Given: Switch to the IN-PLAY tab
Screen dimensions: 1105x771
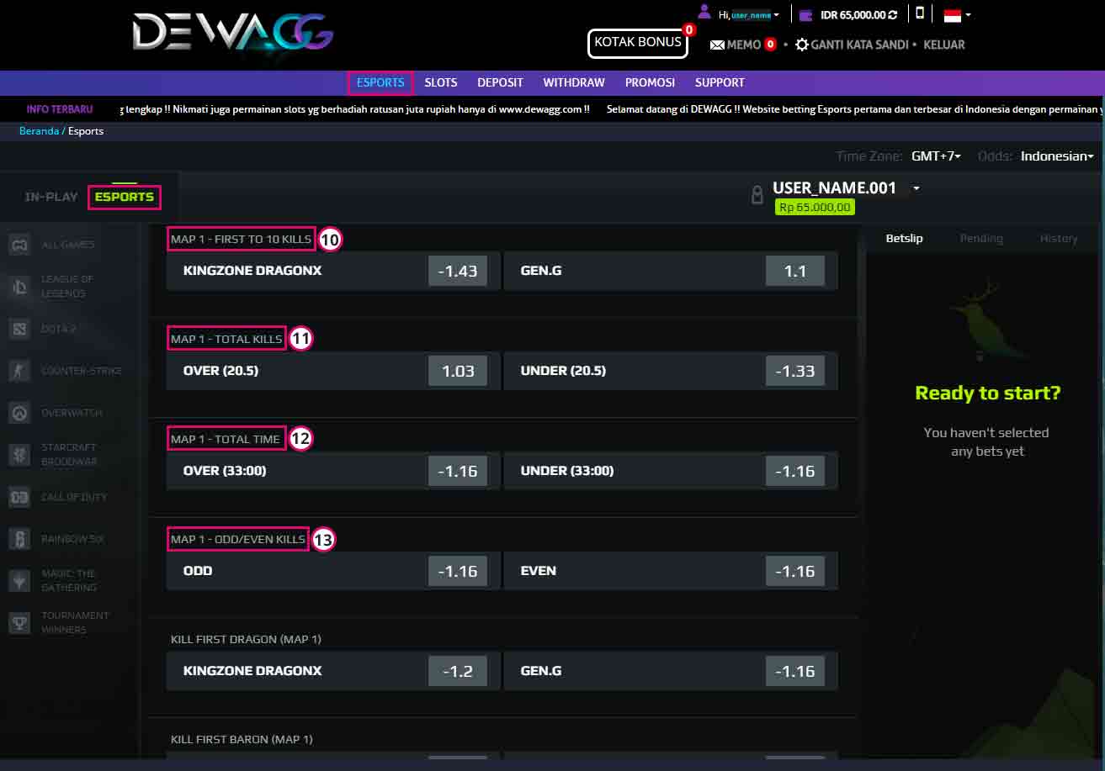Looking at the screenshot, I should (51, 197).
